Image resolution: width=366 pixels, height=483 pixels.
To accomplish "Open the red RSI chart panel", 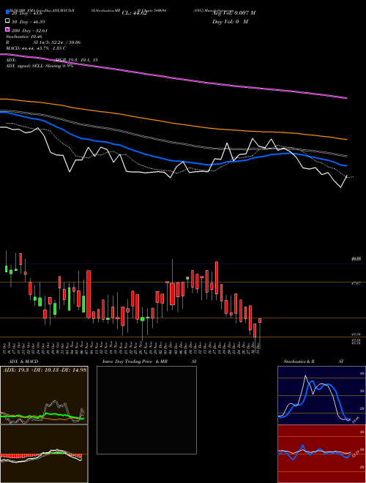I will (322, 454).
